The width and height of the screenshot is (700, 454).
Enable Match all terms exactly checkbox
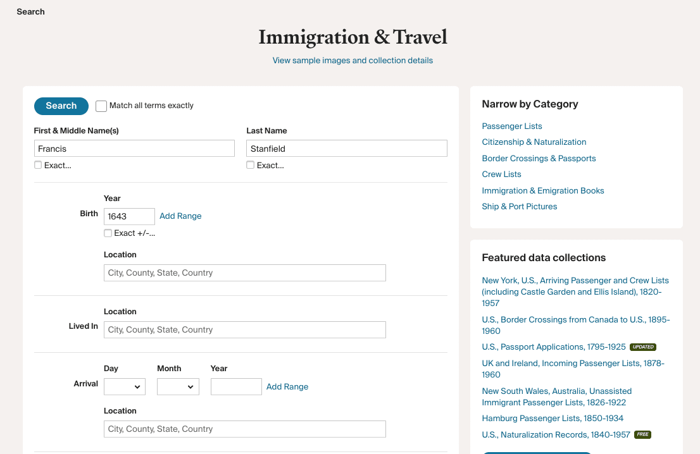coord(101,106)
